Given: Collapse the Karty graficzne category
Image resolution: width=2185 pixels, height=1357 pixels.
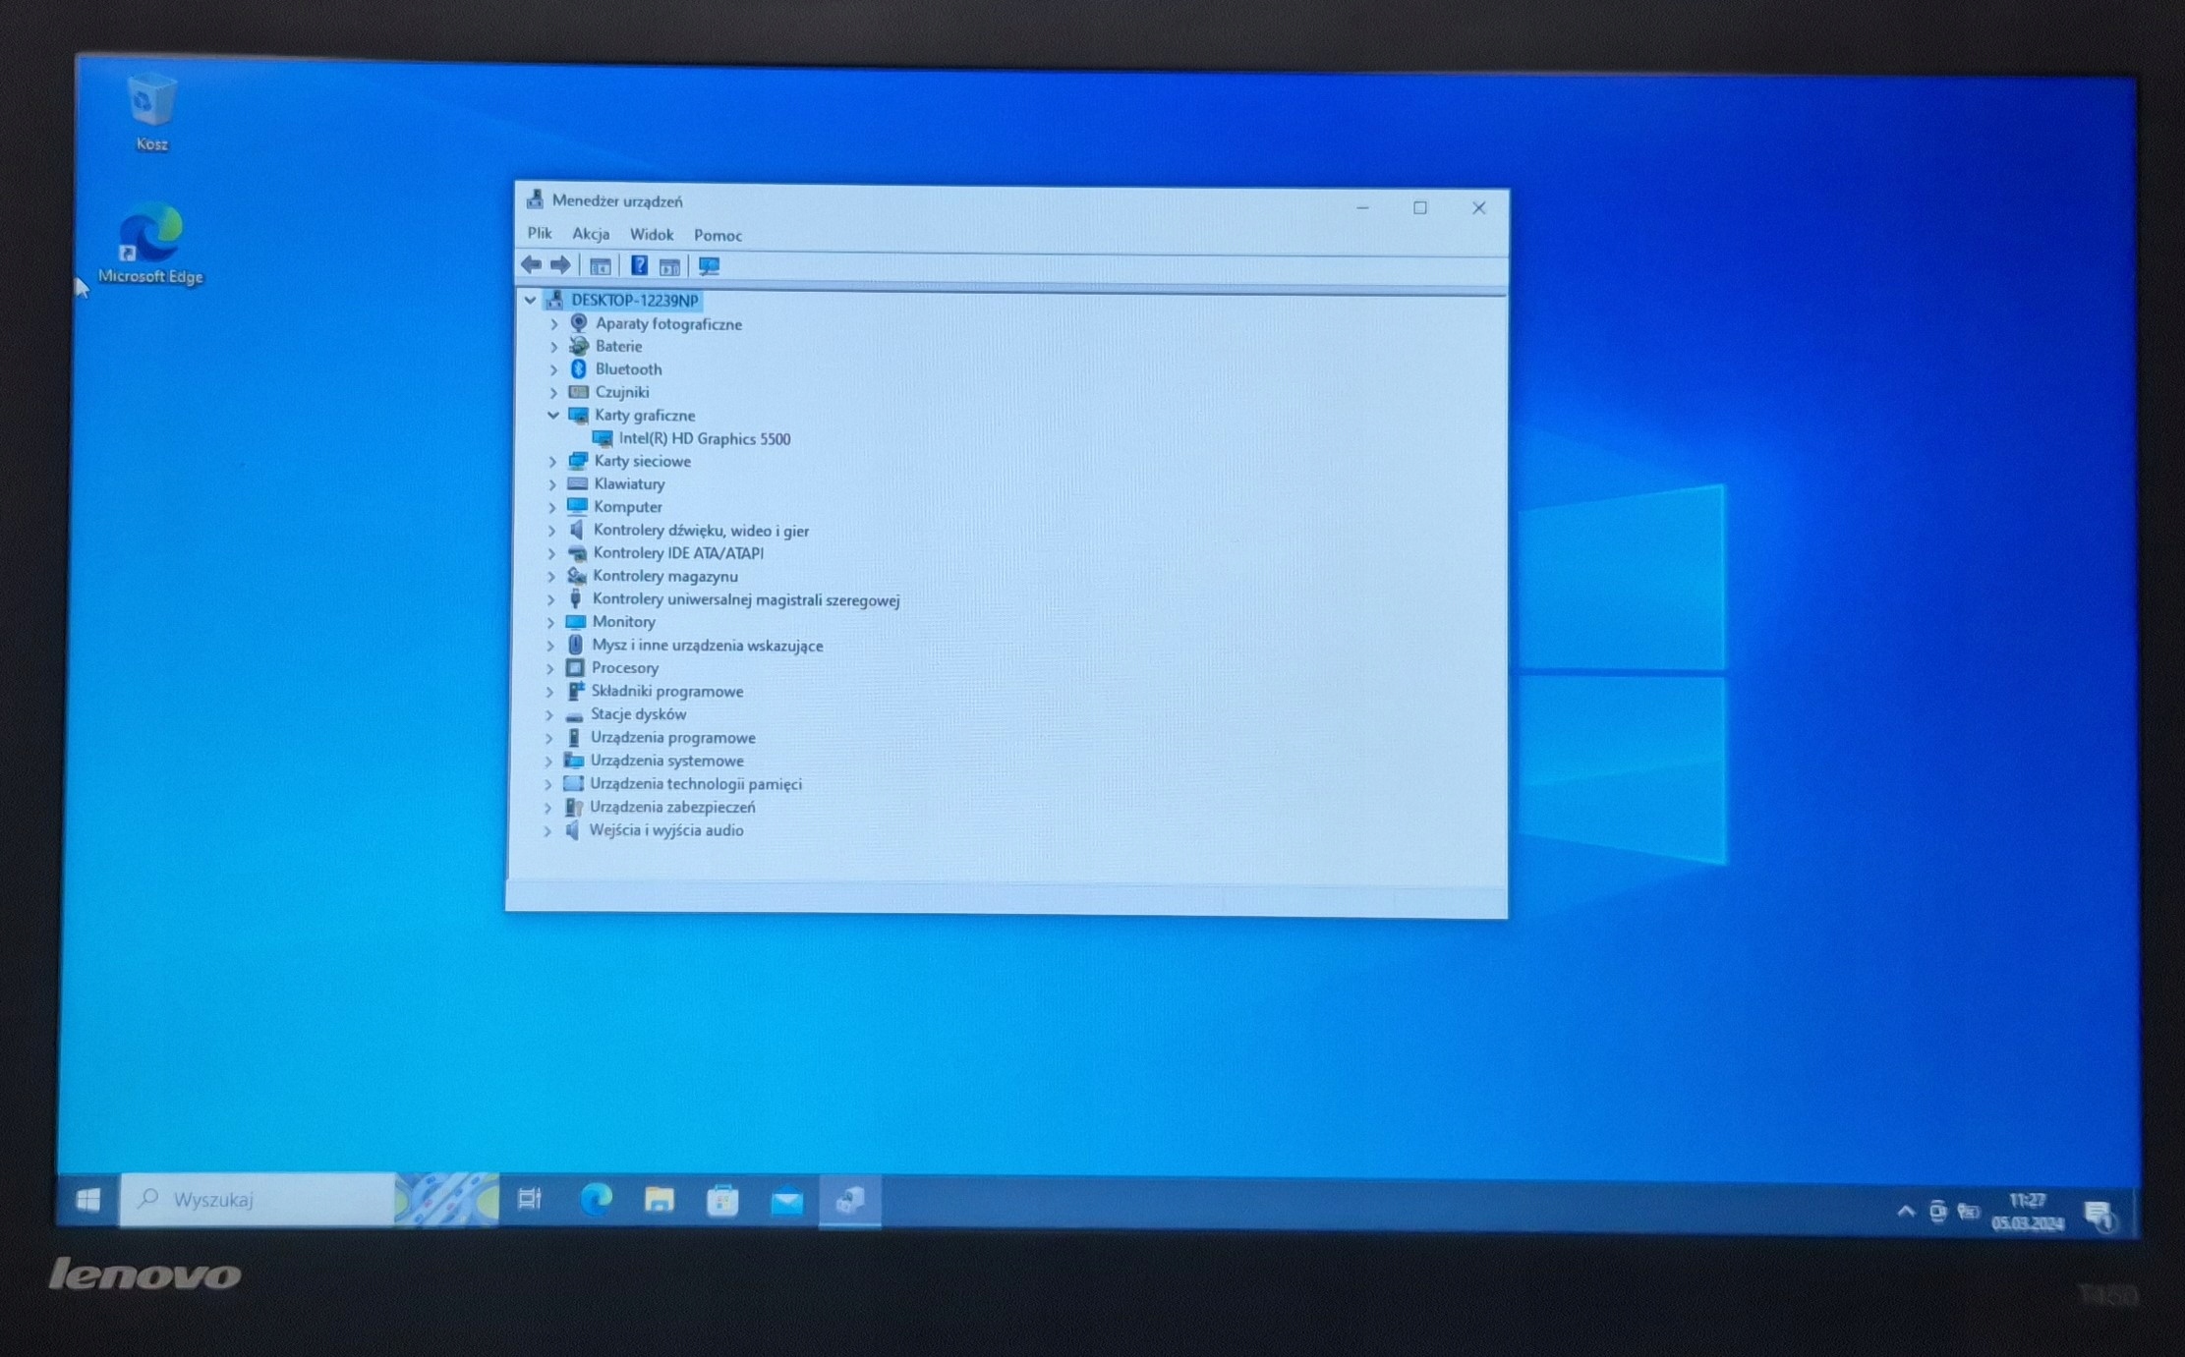Looking at the screenshot, I should click(x=553, y=416).
